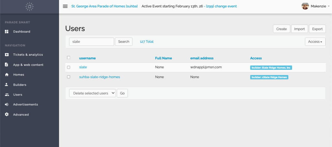Click the Builders person icon
This screenshot has height=147, width=332.
(7, 85)
